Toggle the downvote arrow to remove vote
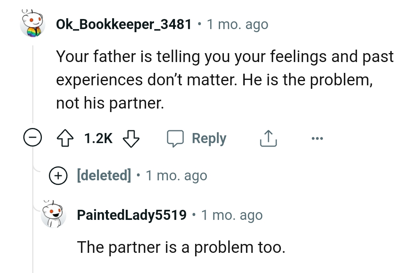The width and height of the screenshot is (419, 273). 131,138
